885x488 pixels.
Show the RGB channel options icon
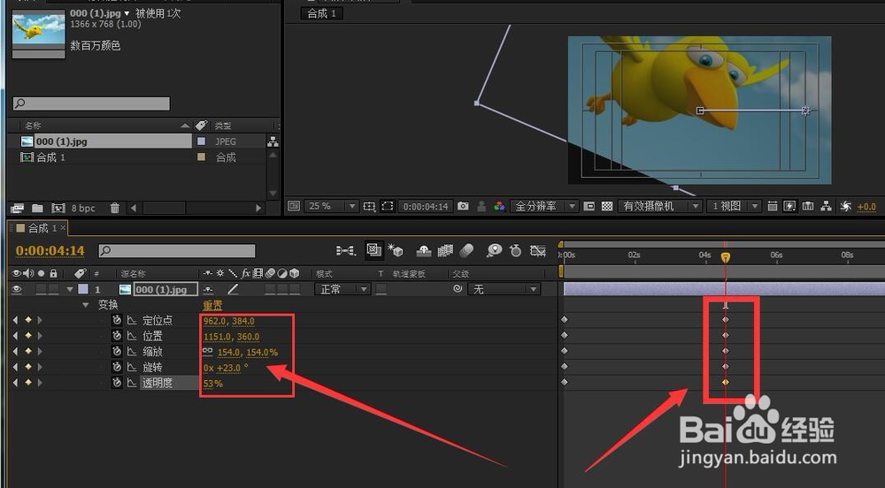[x=499, y=206]
